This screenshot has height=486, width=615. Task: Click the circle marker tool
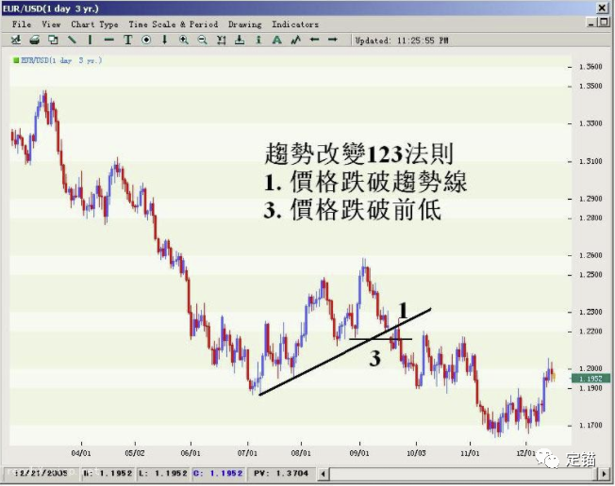coord(146,40)
